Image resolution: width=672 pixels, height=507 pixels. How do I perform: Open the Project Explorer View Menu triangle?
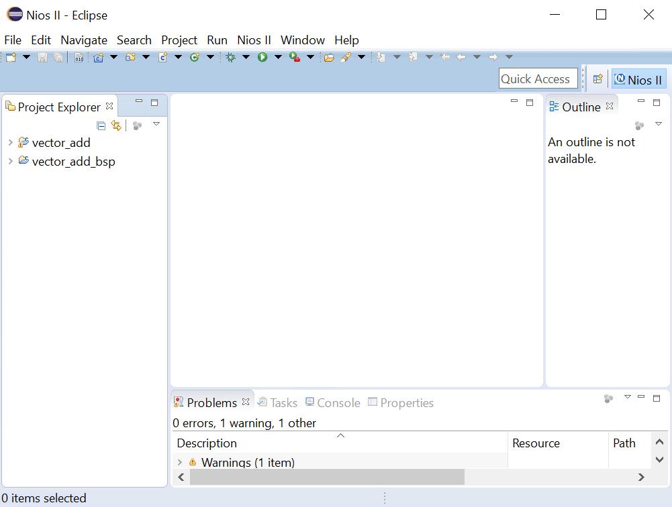(x=156, y=124)
